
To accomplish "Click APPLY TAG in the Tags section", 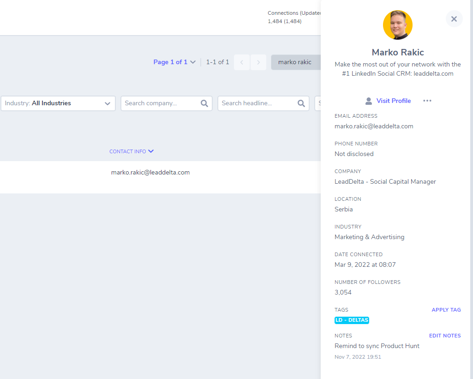I will pos(446,310).
